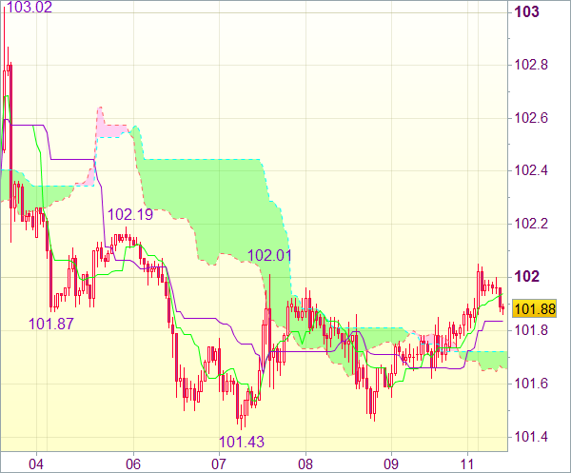The height and width of the screenshot is (473, 571).
Task: Click the 102.01 price annotation
Action: point(269,256)
